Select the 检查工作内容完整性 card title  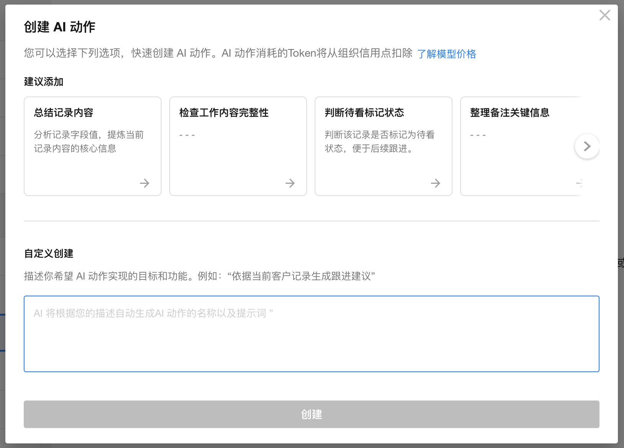point(224,113)
